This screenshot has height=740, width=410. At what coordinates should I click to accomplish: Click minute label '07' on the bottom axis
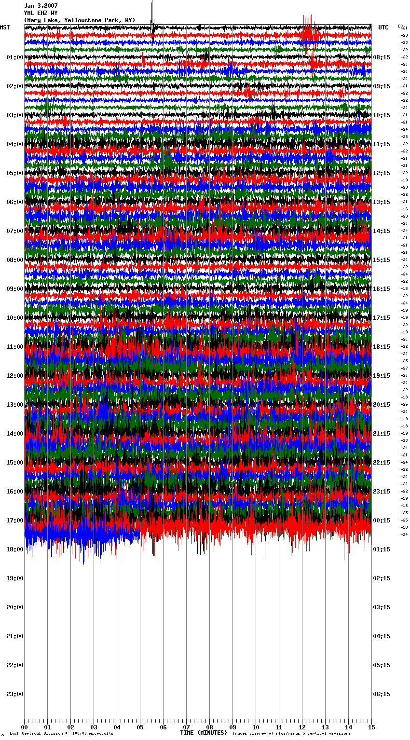[x=186, y=727]
